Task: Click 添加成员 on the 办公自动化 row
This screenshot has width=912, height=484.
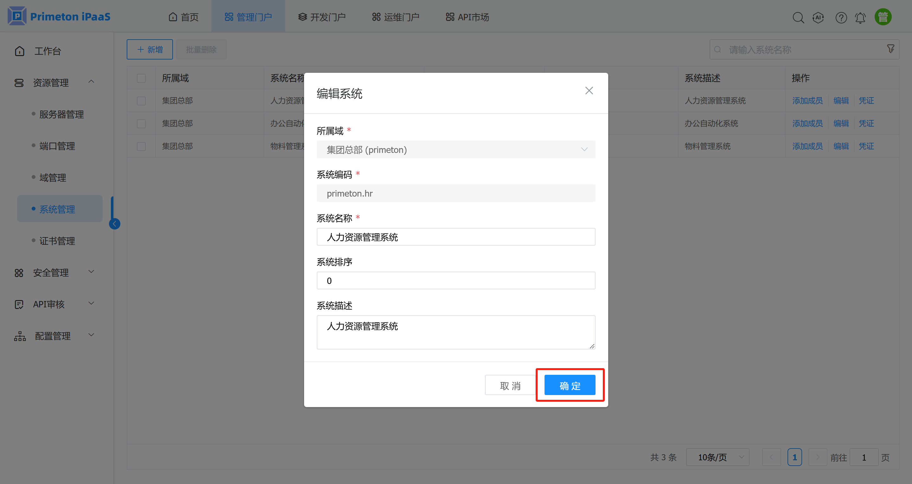Action: pyautogui.click(x=807, y=123)
